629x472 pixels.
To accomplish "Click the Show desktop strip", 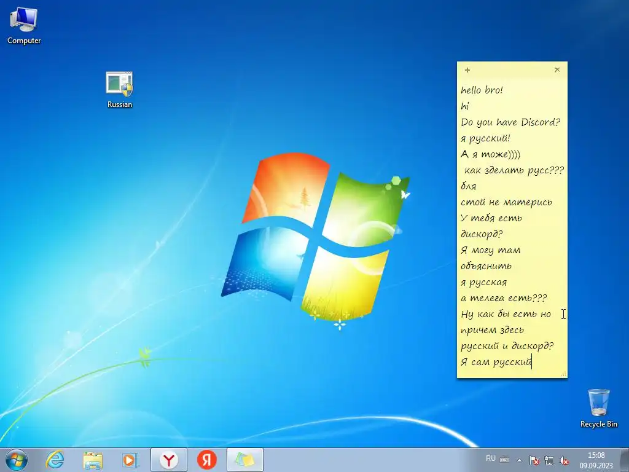I will [625, 460].
